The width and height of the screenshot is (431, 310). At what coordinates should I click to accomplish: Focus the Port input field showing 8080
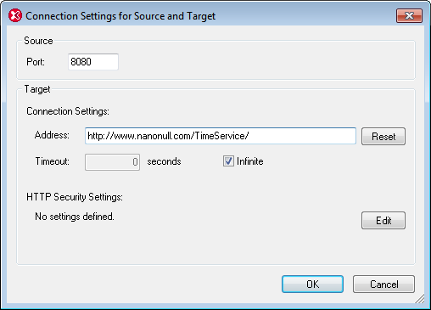93,62
